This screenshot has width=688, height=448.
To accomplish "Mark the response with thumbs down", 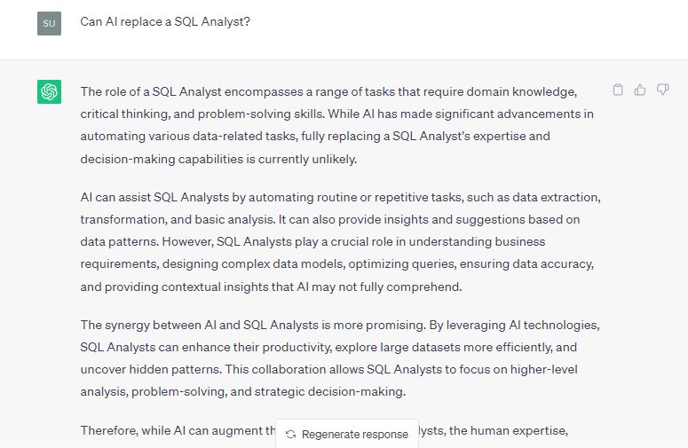I will click(662, 90).
